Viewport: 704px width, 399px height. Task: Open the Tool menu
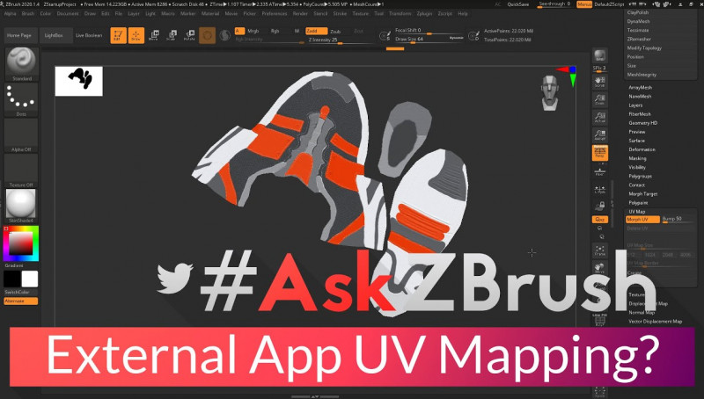(379, 14)
